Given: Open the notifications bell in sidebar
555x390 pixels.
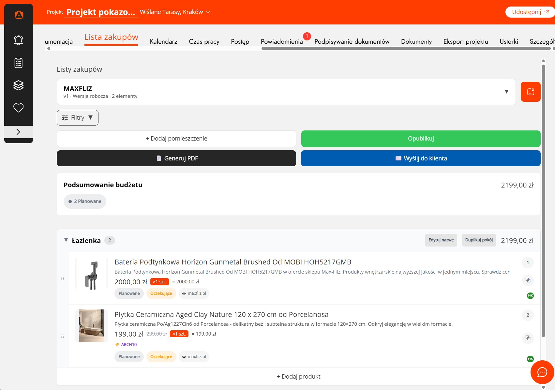Looking at the screenshot, I should click(18, 40).
